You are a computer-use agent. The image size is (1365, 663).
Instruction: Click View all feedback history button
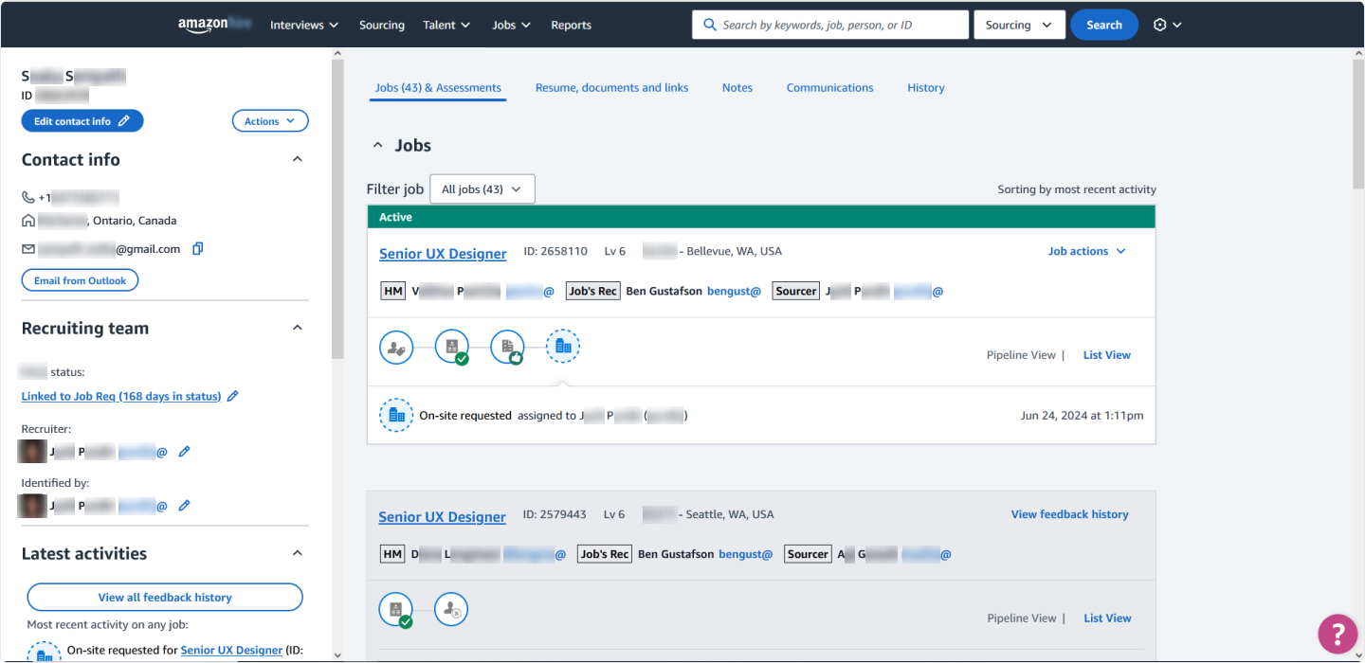pos(165,598)
